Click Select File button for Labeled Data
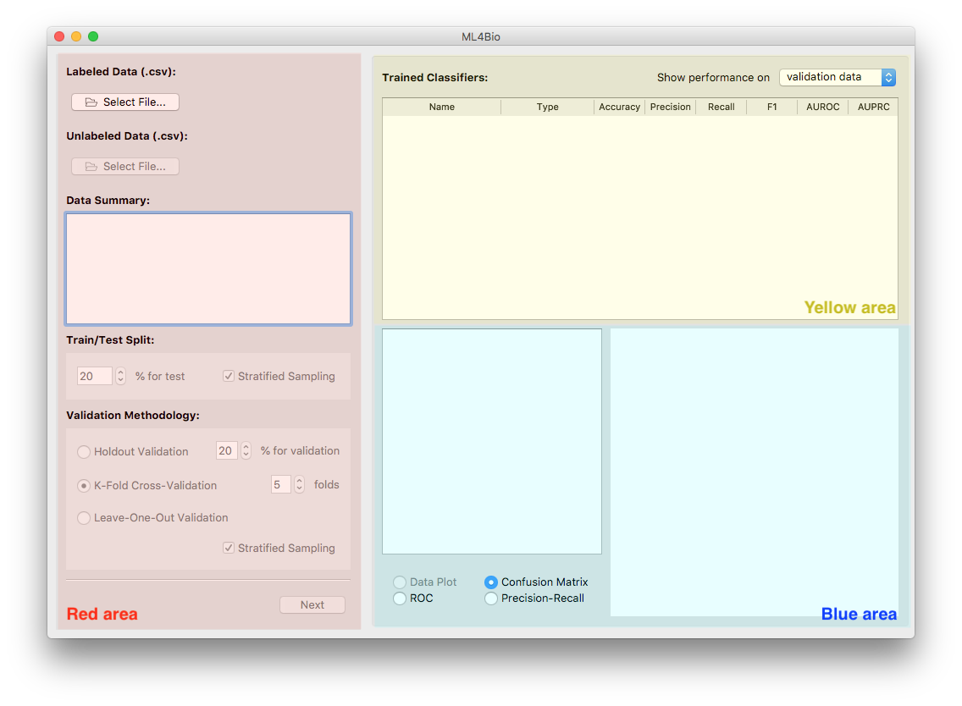The height and width of the screenshot is (706, 962). [x=125, y=102]
